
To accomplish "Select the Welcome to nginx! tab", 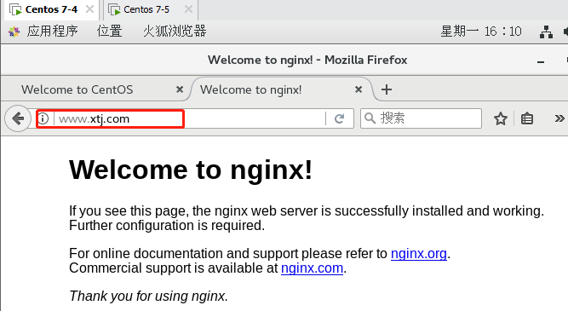I will (x=250, y=89).
